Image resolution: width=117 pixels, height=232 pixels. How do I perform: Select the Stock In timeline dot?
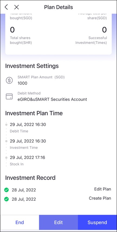coord(6,158)
